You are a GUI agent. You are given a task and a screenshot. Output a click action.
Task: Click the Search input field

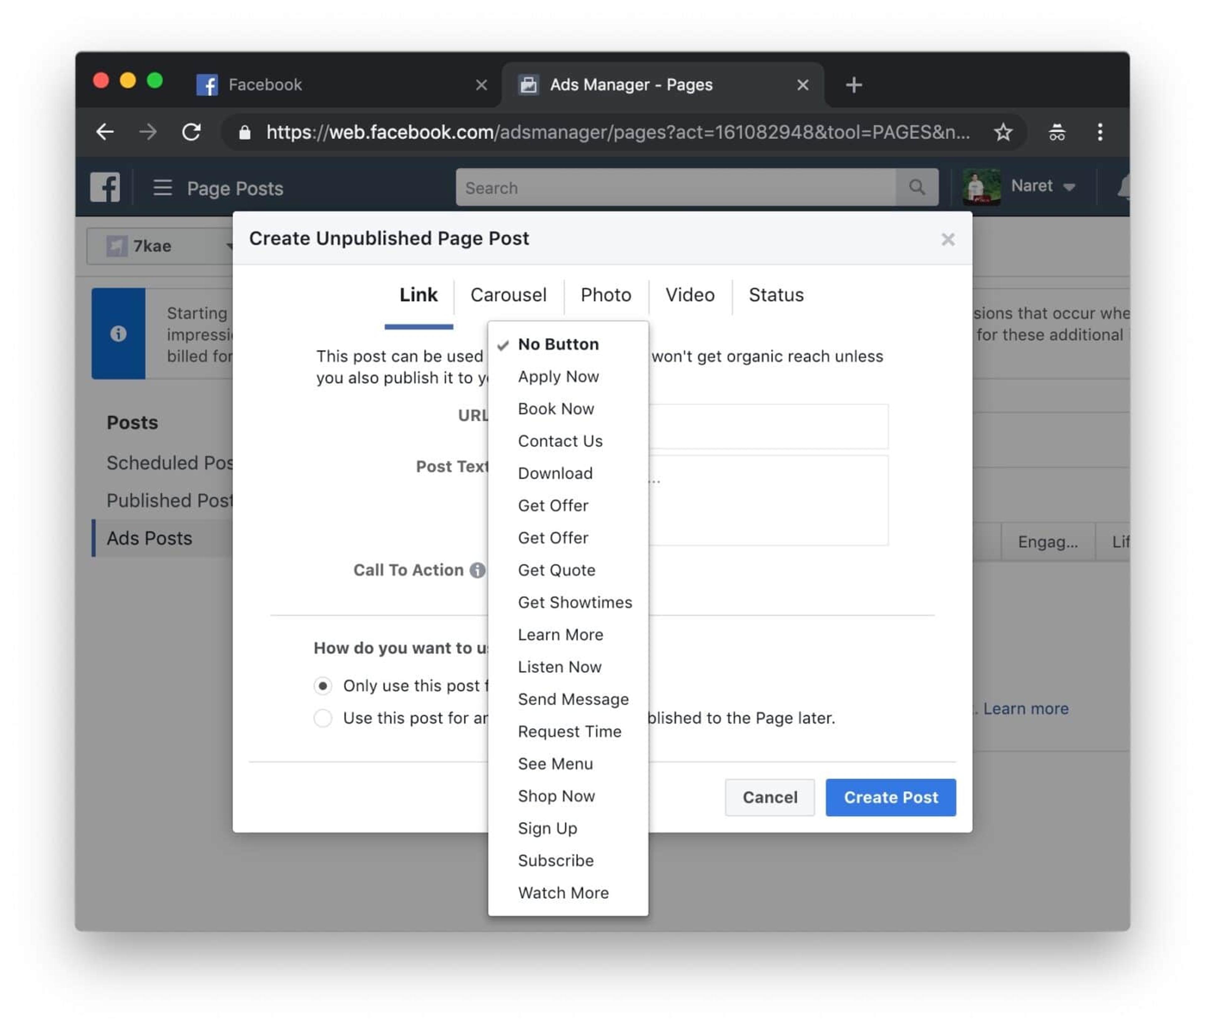pos(675,187)
